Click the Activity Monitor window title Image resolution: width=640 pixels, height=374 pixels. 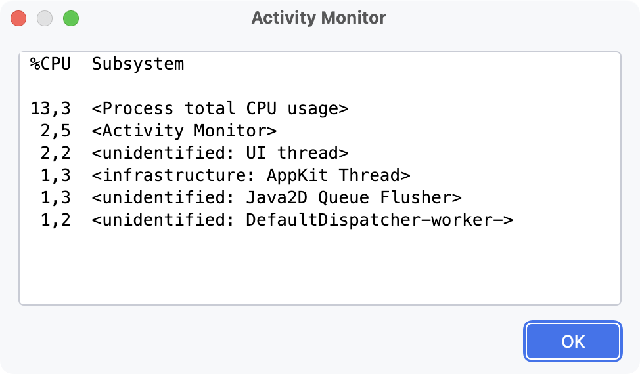tap(319, 18)
